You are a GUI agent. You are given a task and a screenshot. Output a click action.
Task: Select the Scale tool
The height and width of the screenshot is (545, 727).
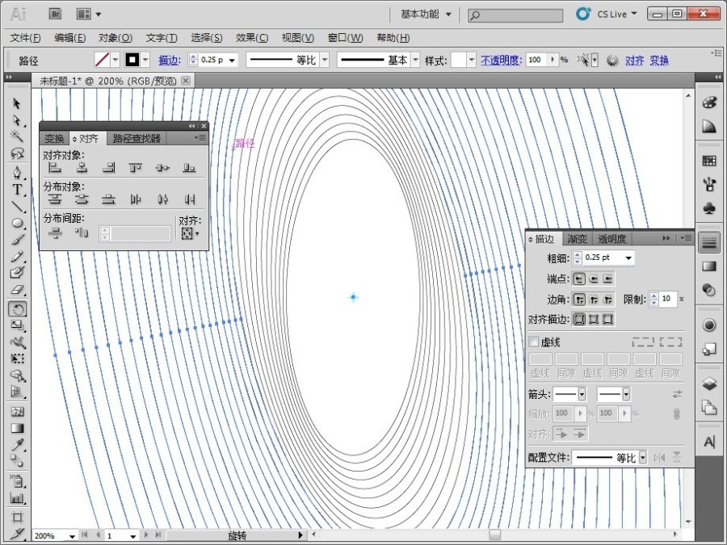point(17,325)
